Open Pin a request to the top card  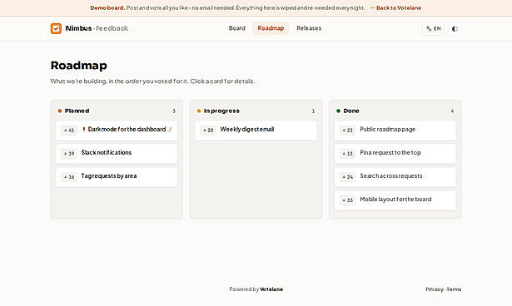click(x=395, y=154)
